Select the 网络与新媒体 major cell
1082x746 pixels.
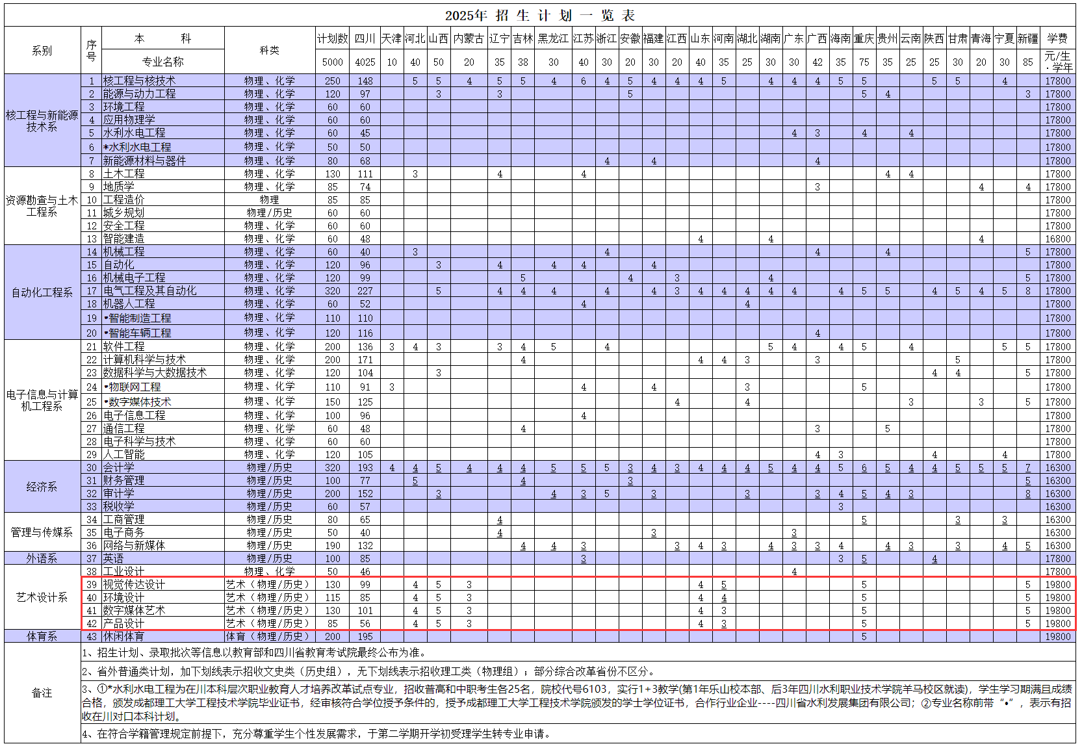[x=162, y=546]
